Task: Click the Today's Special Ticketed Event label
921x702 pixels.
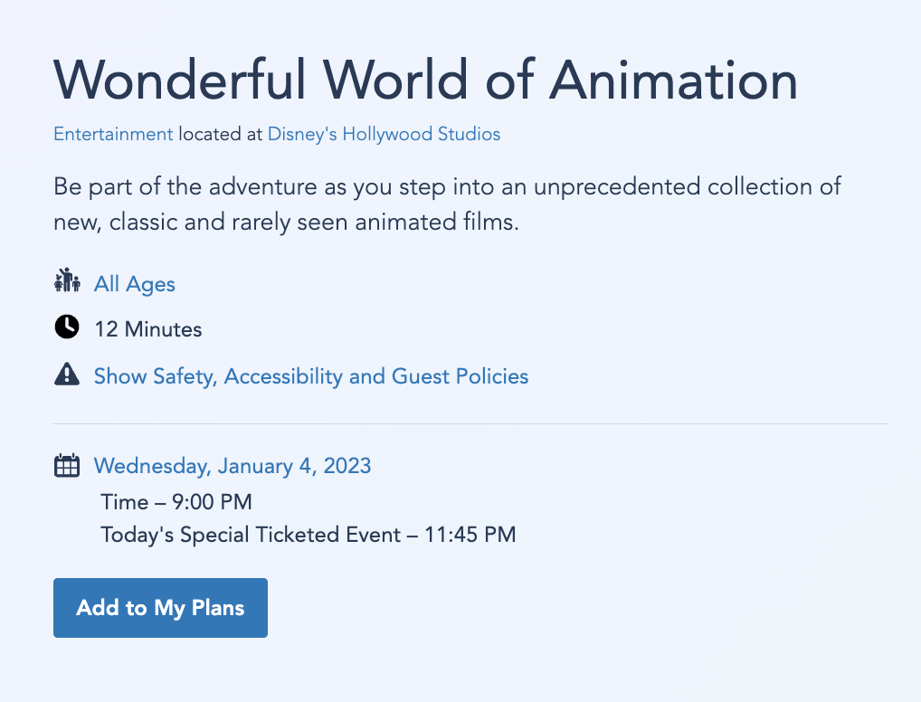Action: 251,535
